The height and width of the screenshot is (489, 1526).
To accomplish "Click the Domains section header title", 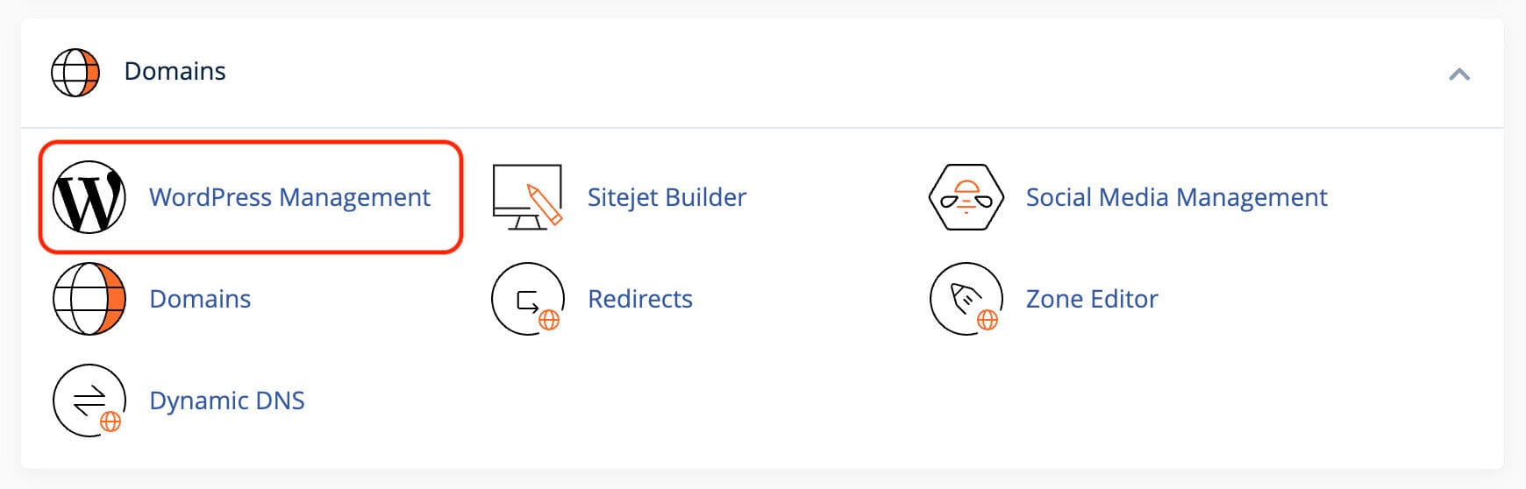I will tap(175, 71).
